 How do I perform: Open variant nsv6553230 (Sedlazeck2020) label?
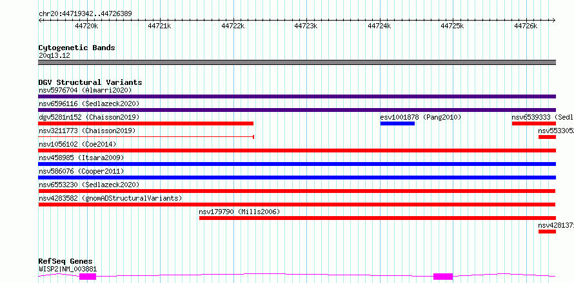[x=89, y=185]
